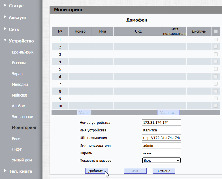Click the Удал. все button
Image resolution: width=222 pixels, height=179 pixels.
tap(168, 113)
